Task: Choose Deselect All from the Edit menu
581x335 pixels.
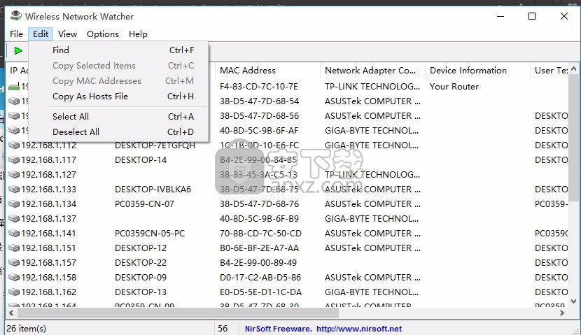Action: click(118, 131)
